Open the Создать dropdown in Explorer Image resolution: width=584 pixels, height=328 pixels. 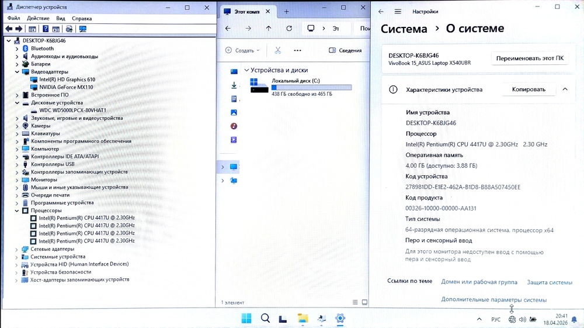(x=242, y=50)
